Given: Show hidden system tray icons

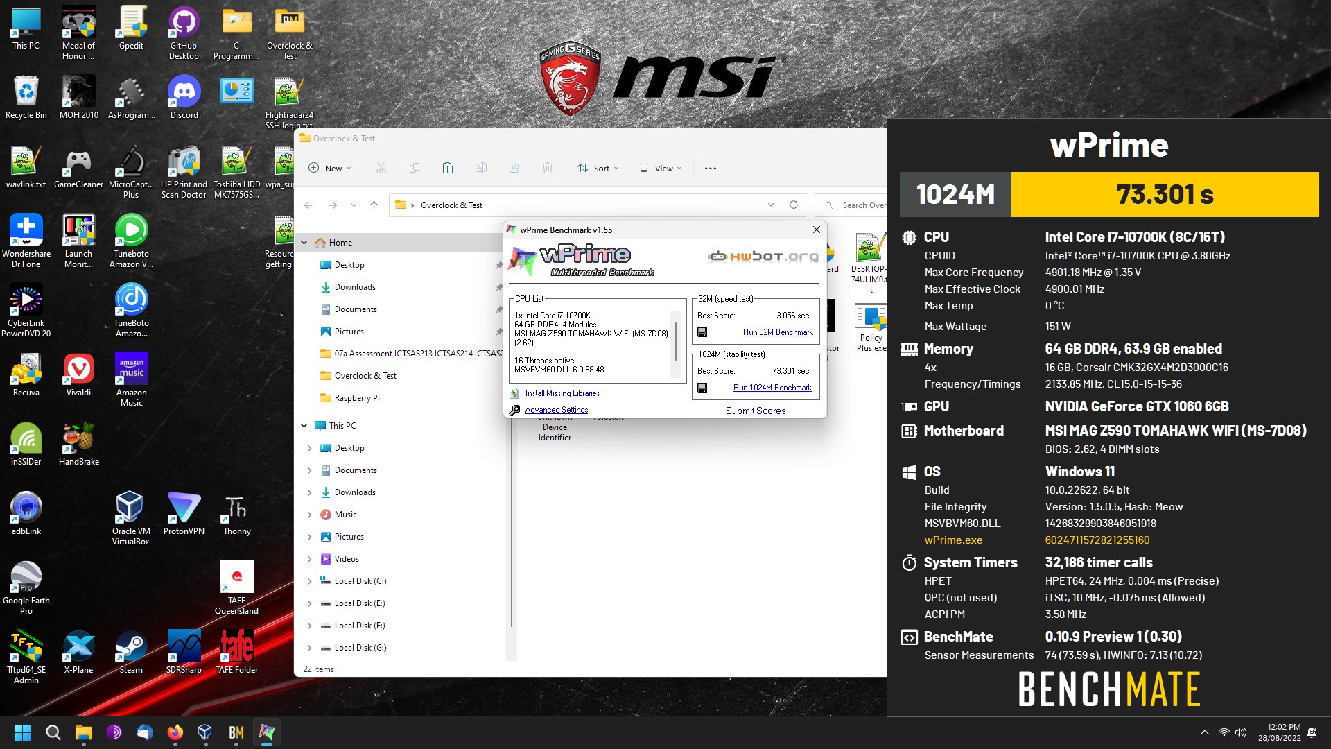Looking at the screenshot, I should tap(1205, 732).
